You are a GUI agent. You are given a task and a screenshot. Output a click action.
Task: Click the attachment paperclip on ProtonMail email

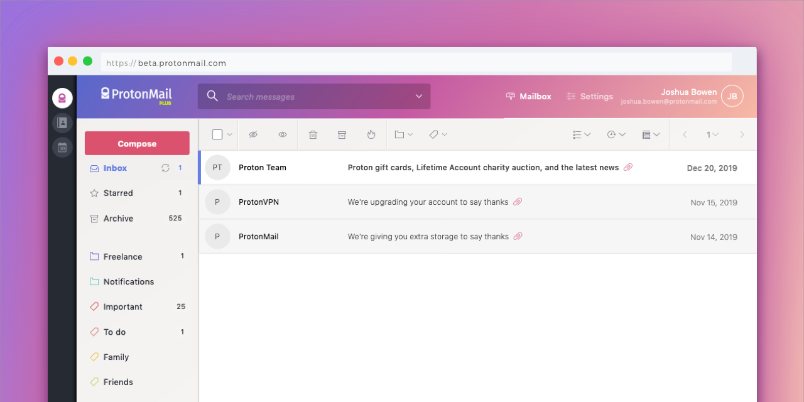coord(518,236)
